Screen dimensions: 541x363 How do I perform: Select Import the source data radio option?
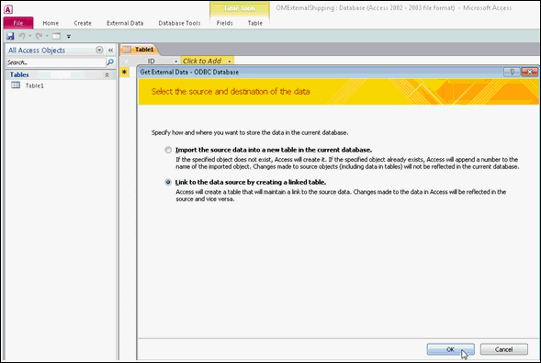point(168,150)
